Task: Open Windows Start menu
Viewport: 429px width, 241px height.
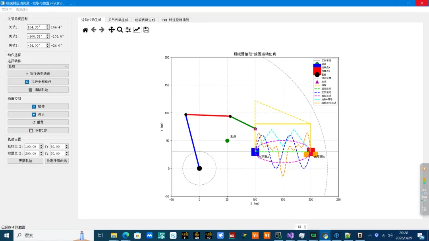Action: point(7,235)
